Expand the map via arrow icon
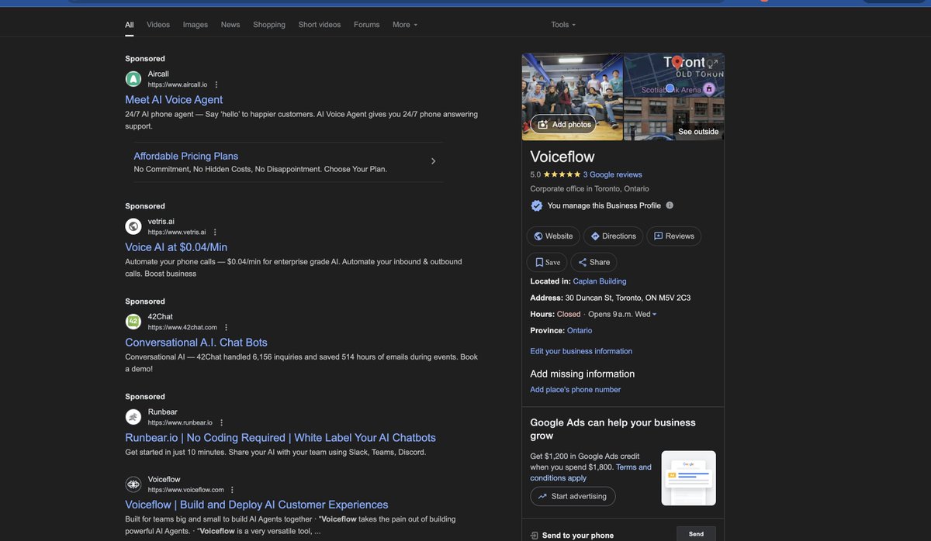 tap(713, 64)
